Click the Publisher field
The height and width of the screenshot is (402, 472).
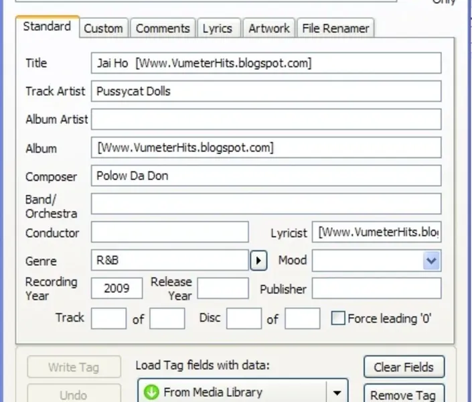click(376, 288)
